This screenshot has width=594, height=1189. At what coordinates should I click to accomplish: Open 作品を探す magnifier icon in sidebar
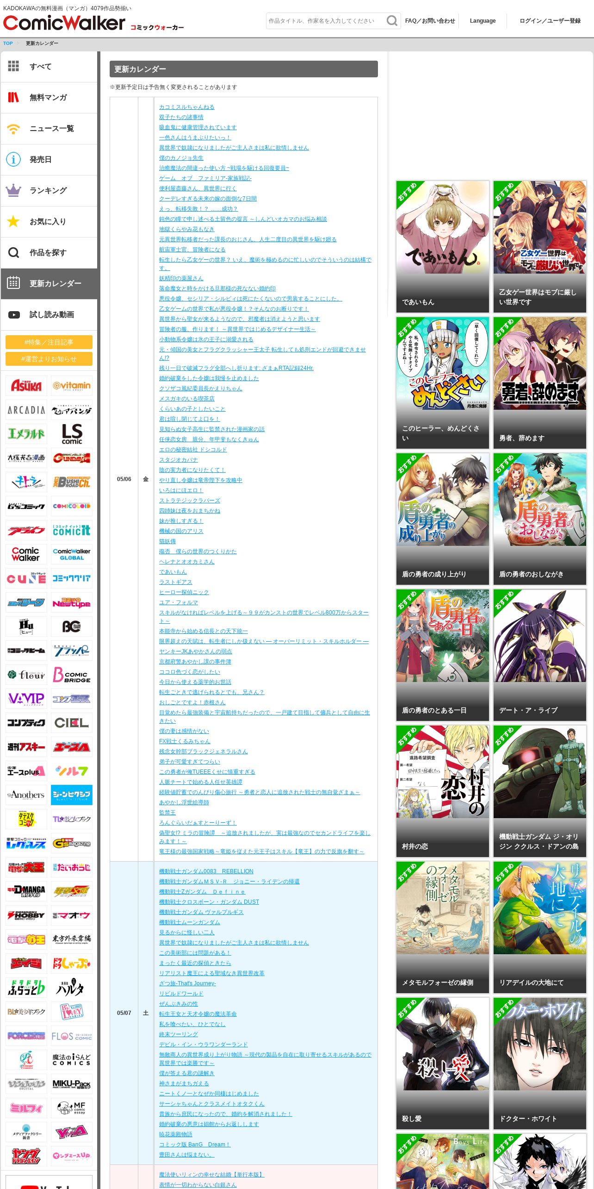point(13,252)
